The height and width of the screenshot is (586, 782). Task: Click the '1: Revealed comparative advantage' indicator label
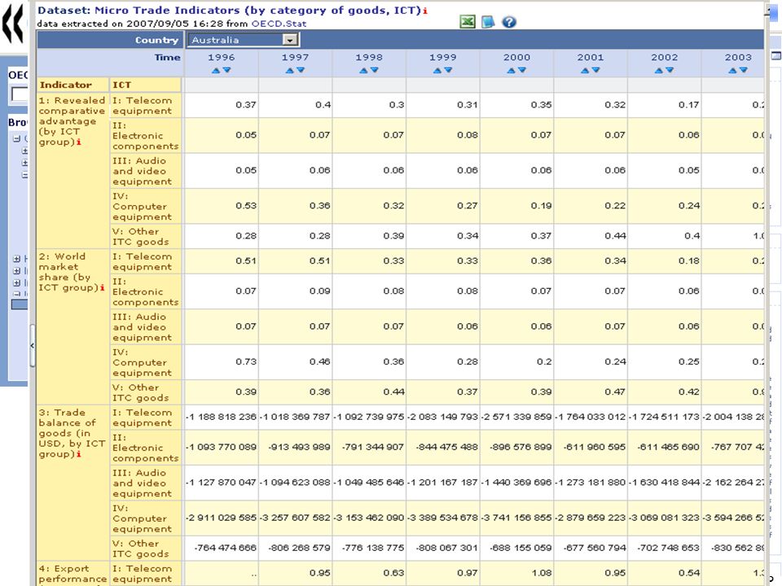pyautogui.click(x=72, y=121)
